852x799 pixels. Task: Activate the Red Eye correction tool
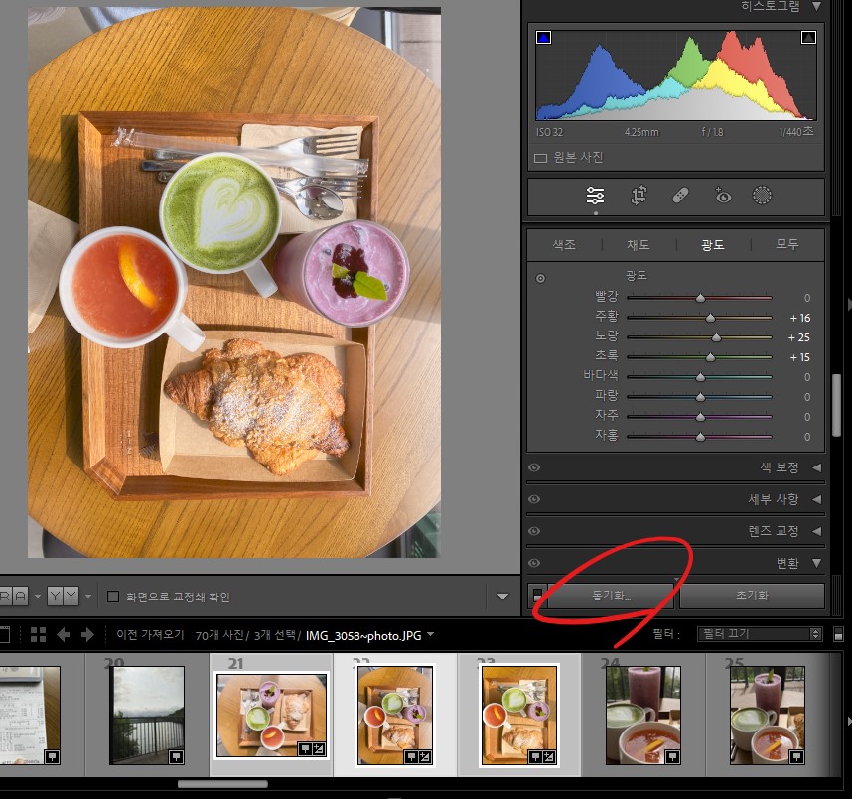(722, 196)
